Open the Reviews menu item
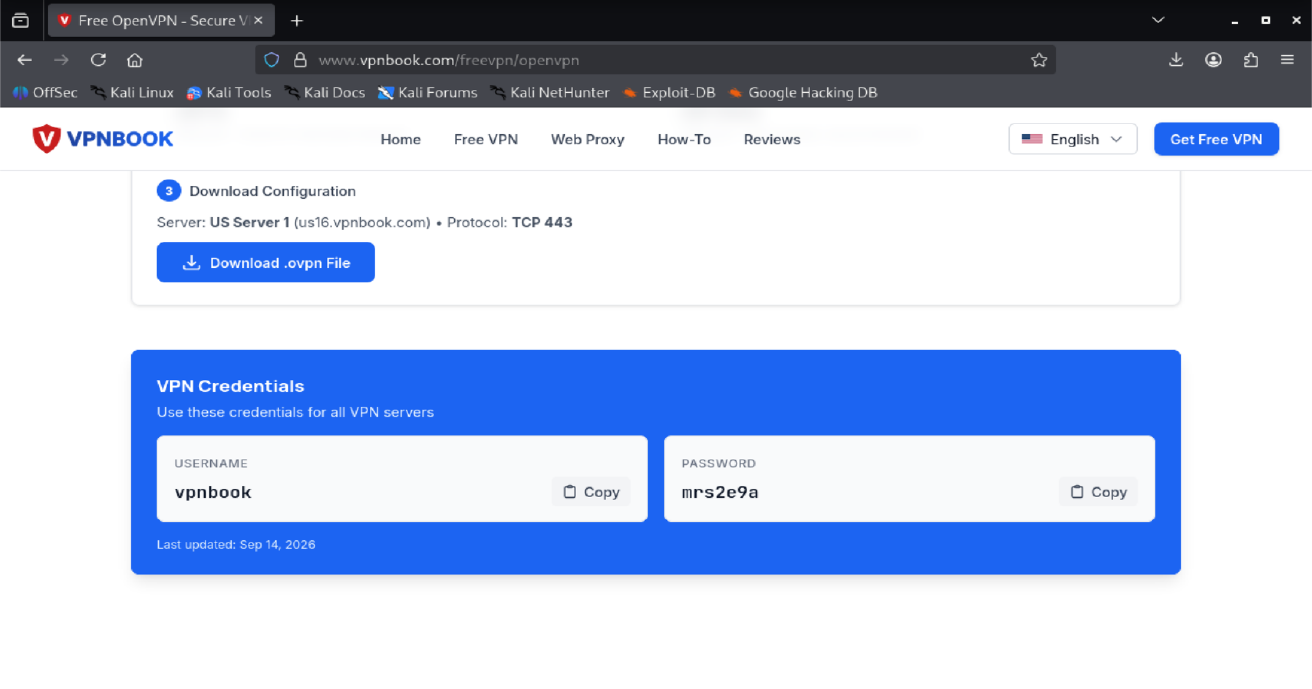Viewport: 1312px width, 689px height. (771, 140)
